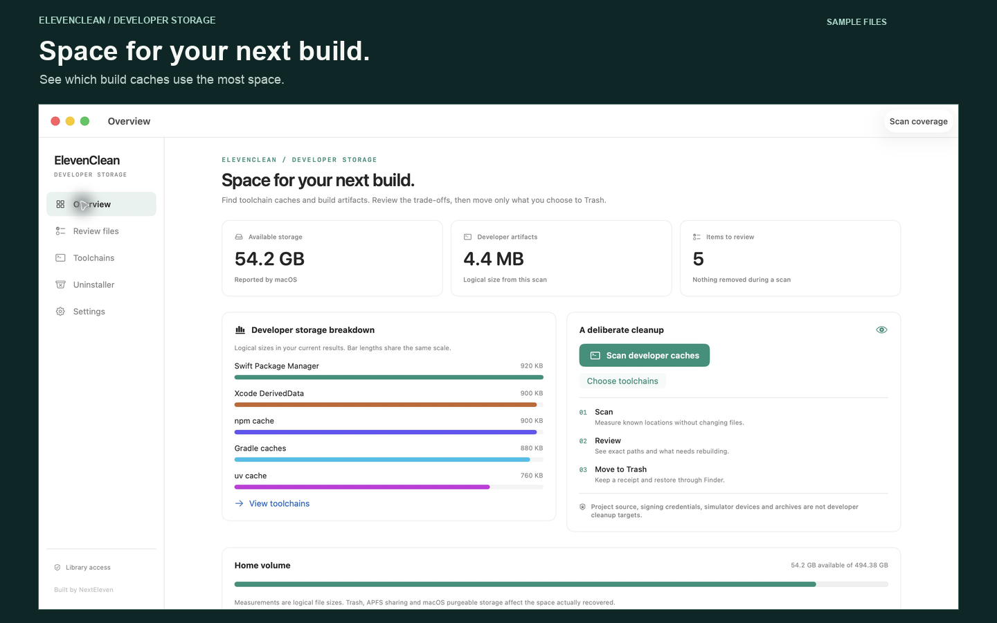997x623 pixels.
Task: Click the 54.2 GB available of 494.38 GB text
Action: click(x=839, y=566)
